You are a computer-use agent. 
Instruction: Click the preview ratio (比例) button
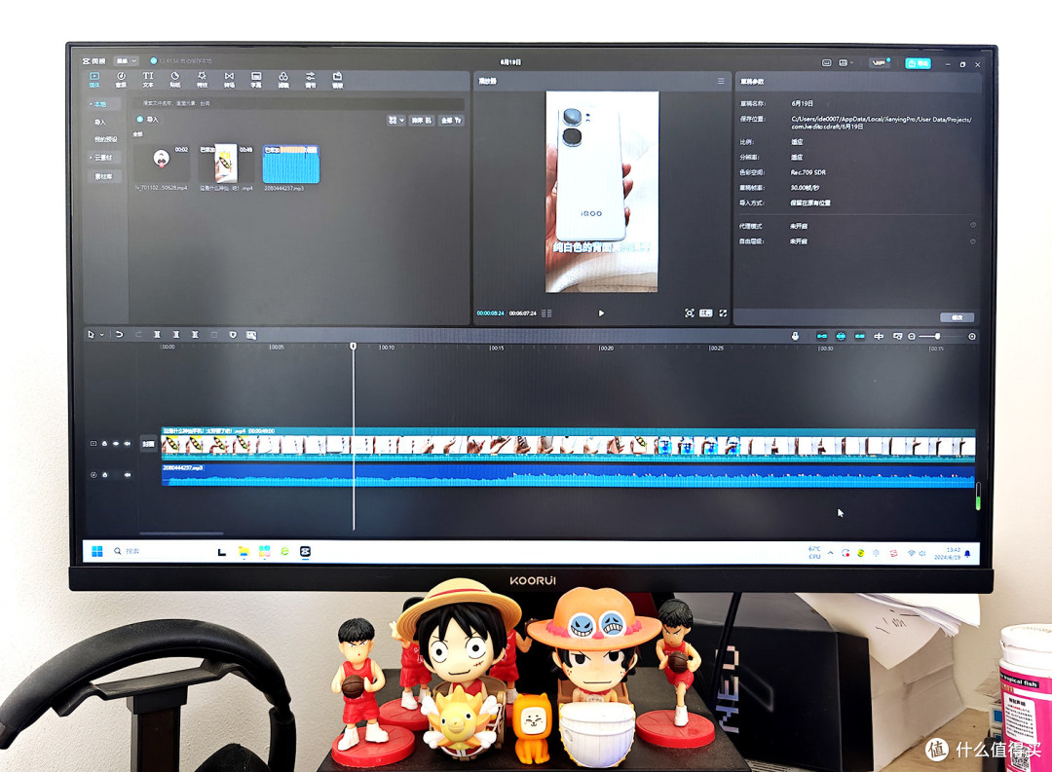click(706, 313)
